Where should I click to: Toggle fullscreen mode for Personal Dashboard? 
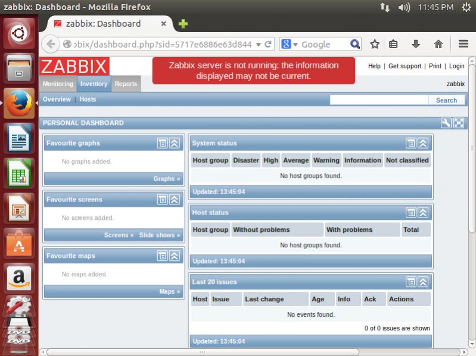point(459,123)
